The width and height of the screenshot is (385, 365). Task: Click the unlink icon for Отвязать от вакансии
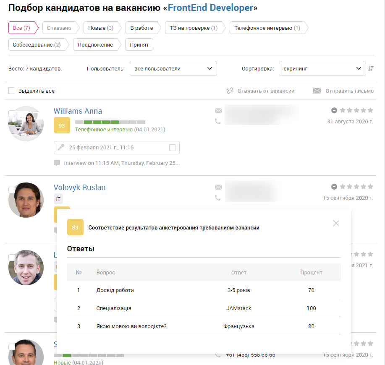pos(230,91)
